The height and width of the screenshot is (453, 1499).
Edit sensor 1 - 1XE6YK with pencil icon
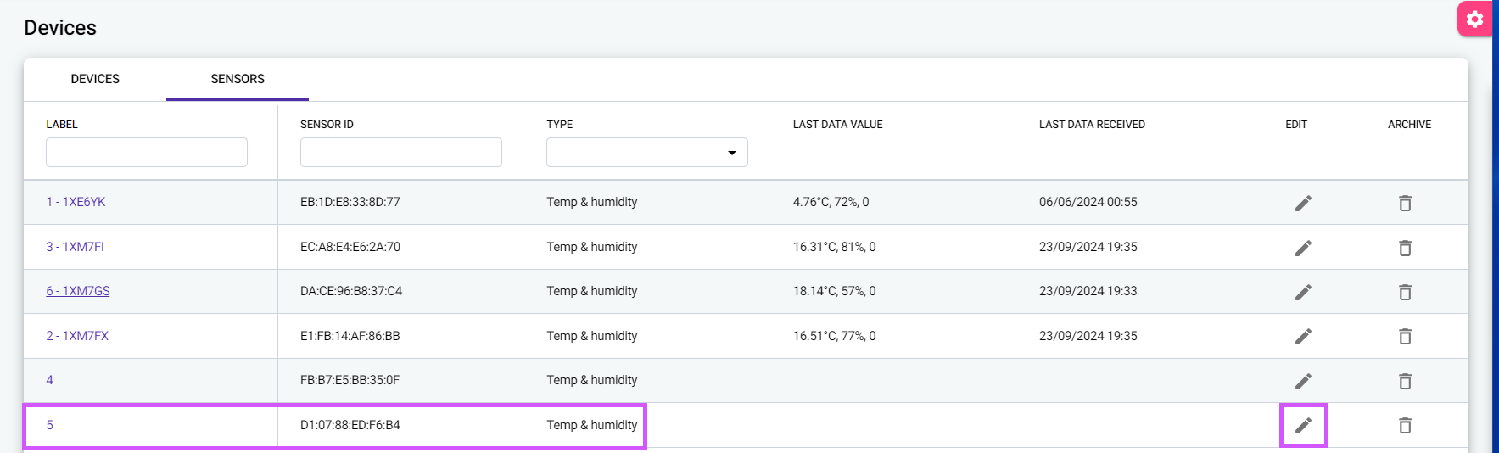pyautogui.click(x=1303, y=203)
